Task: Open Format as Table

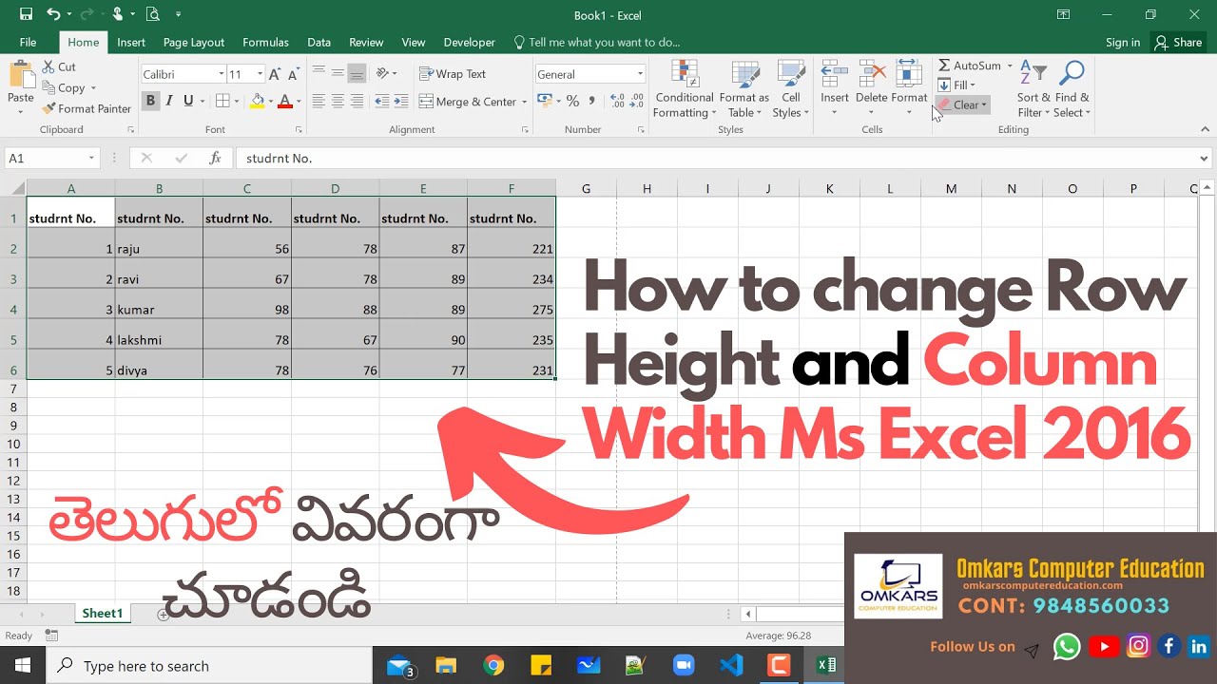Action: [x=744, y=88]
